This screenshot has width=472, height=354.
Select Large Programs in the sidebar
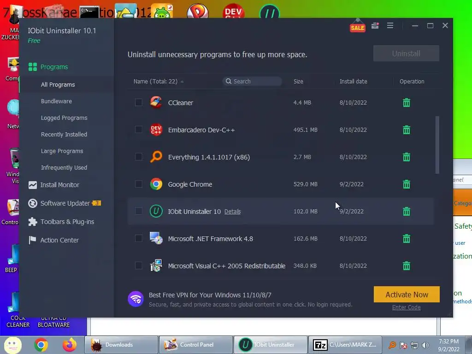tap(62, 151)
